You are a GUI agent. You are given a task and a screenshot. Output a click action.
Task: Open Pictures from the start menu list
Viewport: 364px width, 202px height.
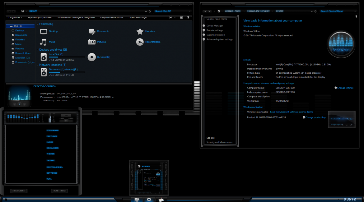coord(52,136)
